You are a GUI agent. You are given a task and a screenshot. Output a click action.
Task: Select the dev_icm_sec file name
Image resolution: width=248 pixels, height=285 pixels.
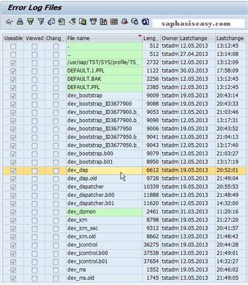click(x=83, y=228)
